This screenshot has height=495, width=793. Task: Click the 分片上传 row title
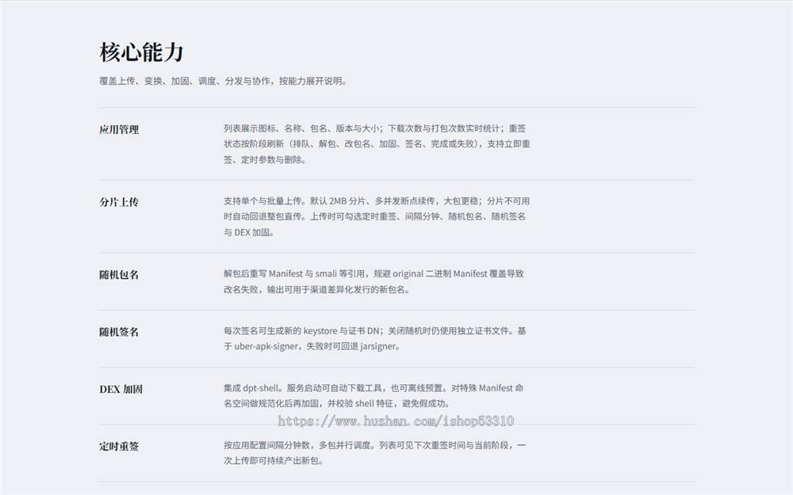pyautogui.click(x=119, y=202)
